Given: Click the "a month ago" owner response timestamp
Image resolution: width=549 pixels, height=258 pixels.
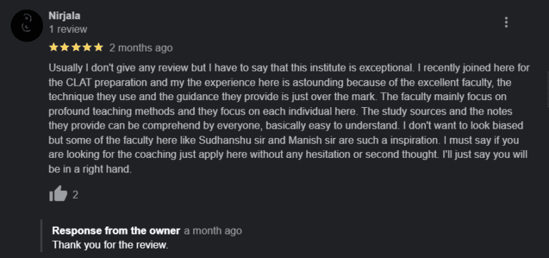Looking at the screenshot, I should [x=213, y=231].
